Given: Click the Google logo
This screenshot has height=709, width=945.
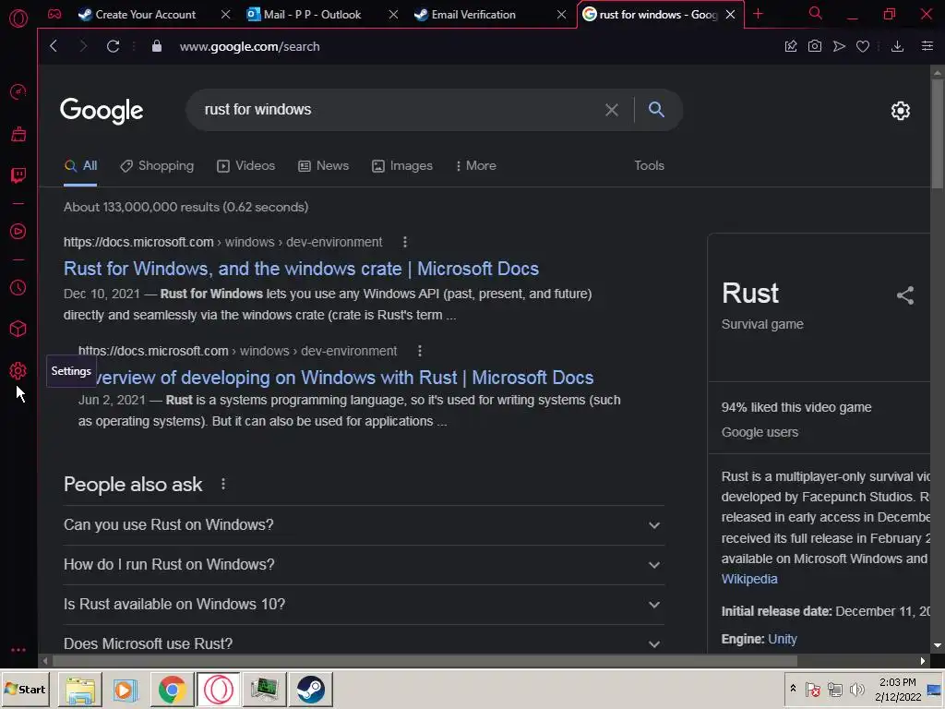Looking at the screenshot, I should (x=102, y=111).
